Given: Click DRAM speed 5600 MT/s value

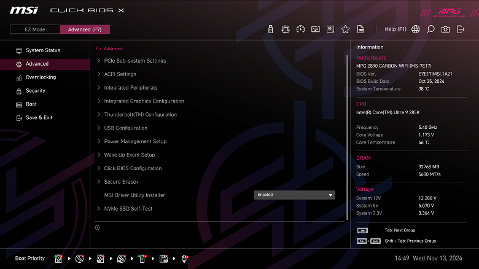Looking at the screenshot, I should pos(429,174).
